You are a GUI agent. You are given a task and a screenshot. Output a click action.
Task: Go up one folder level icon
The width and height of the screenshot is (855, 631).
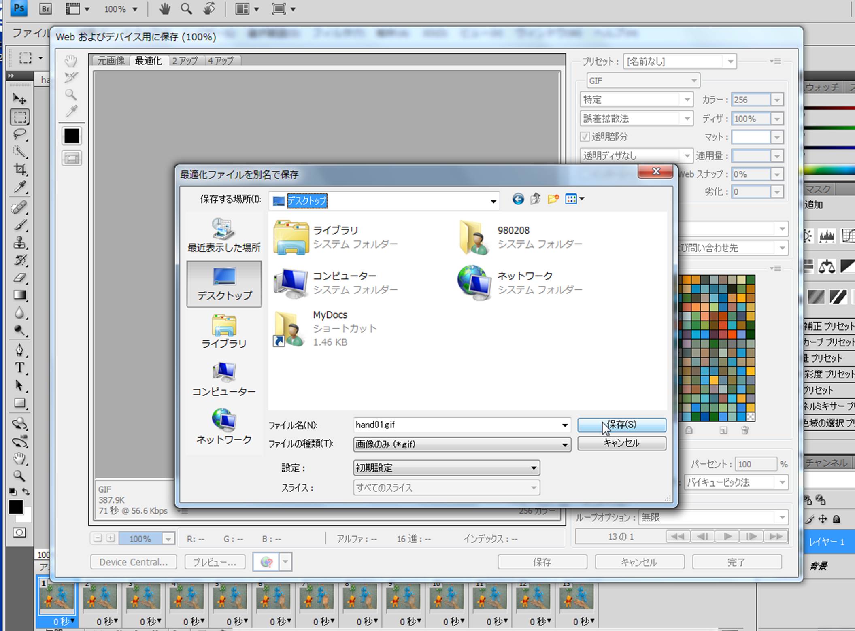(536, 199)
